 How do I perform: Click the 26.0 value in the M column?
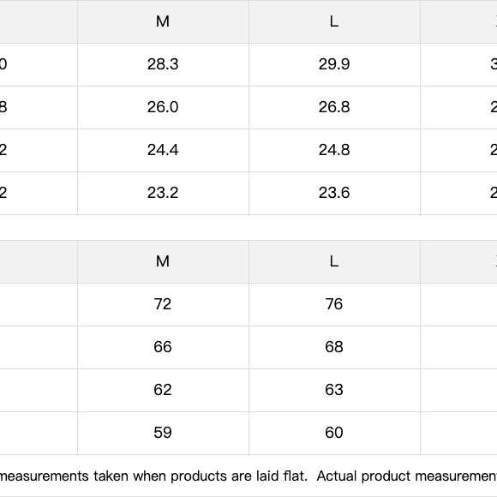[x=163, y=107]
